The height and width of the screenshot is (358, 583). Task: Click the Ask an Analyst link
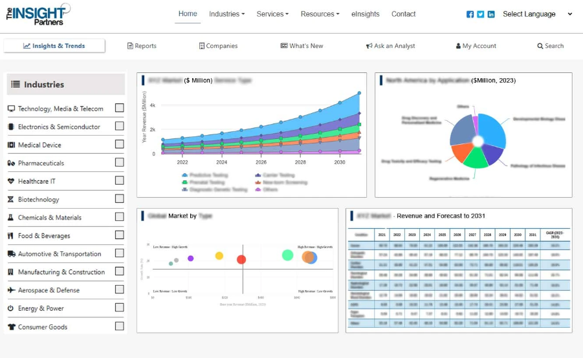pos(390,46)
